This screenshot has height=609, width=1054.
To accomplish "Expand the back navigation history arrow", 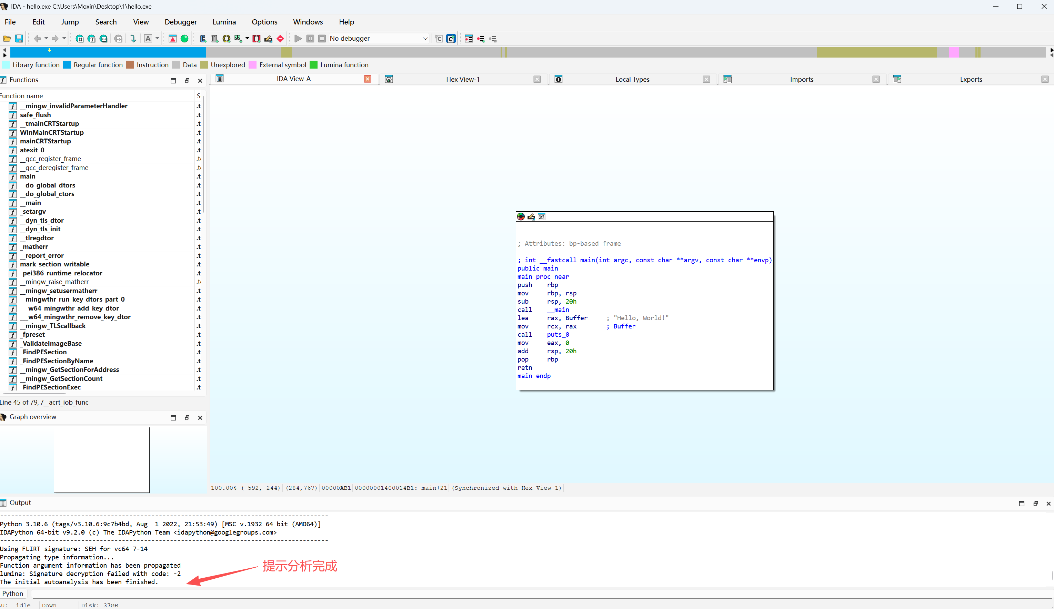I will [47, 39].
